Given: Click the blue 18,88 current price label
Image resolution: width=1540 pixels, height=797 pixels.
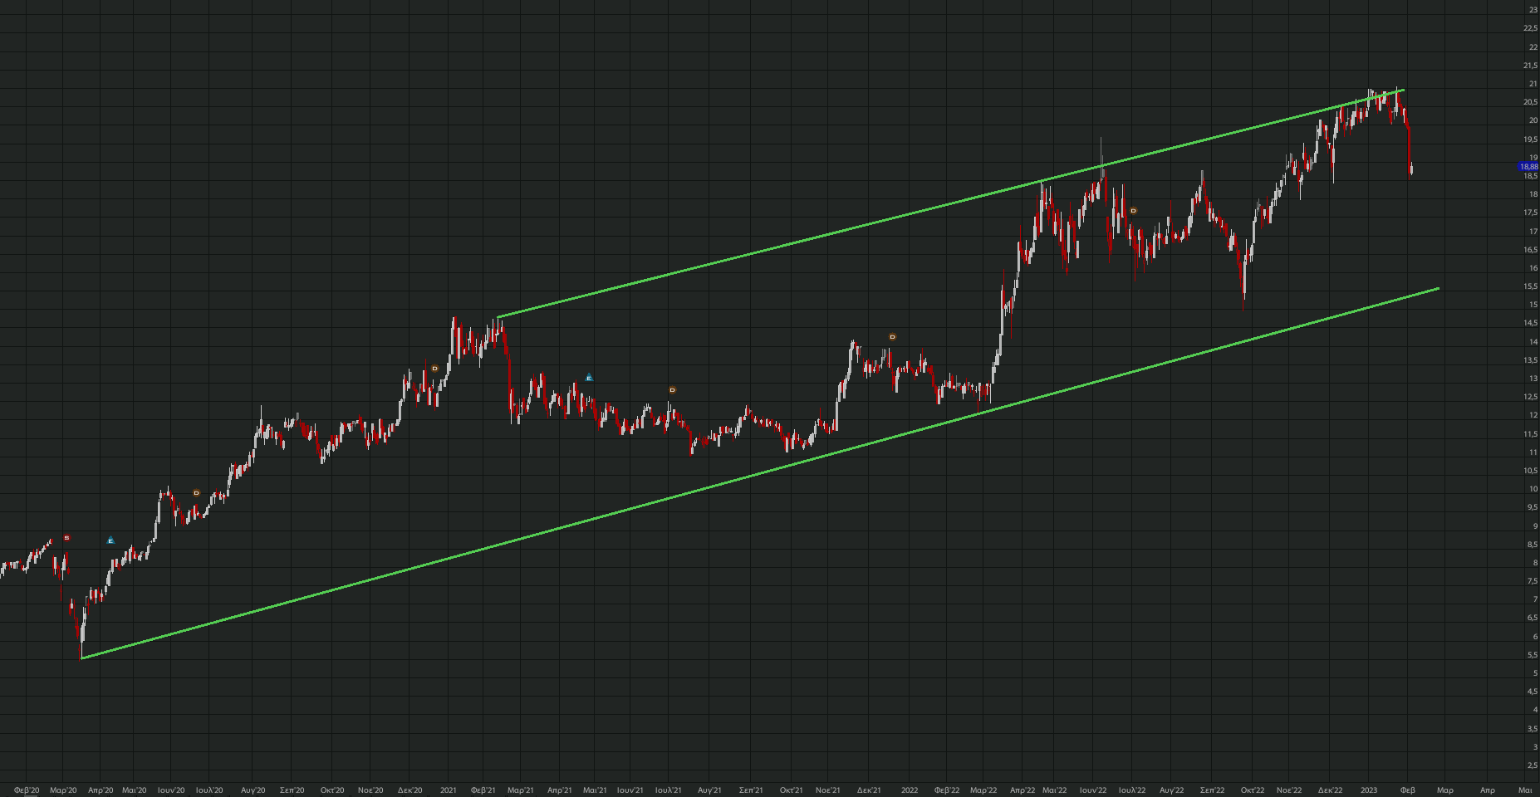Looking at the screenshot, I should pos(1528,167).
